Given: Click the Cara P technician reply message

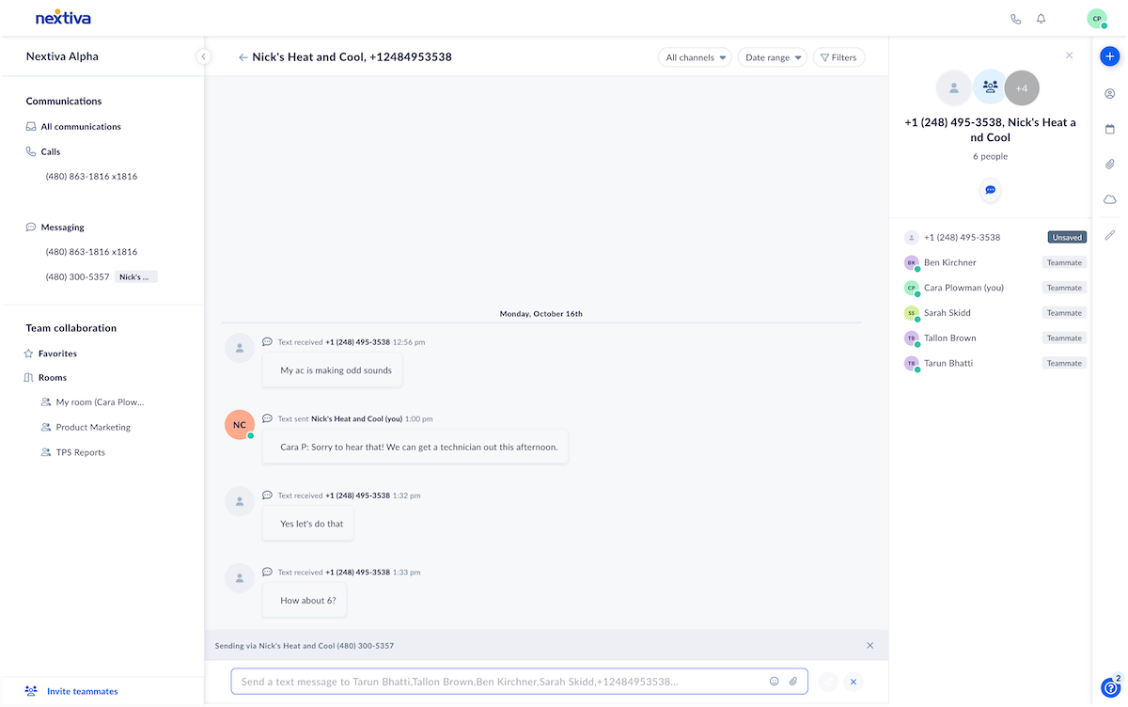Looking at the screenshot, I should coord(416,447).
